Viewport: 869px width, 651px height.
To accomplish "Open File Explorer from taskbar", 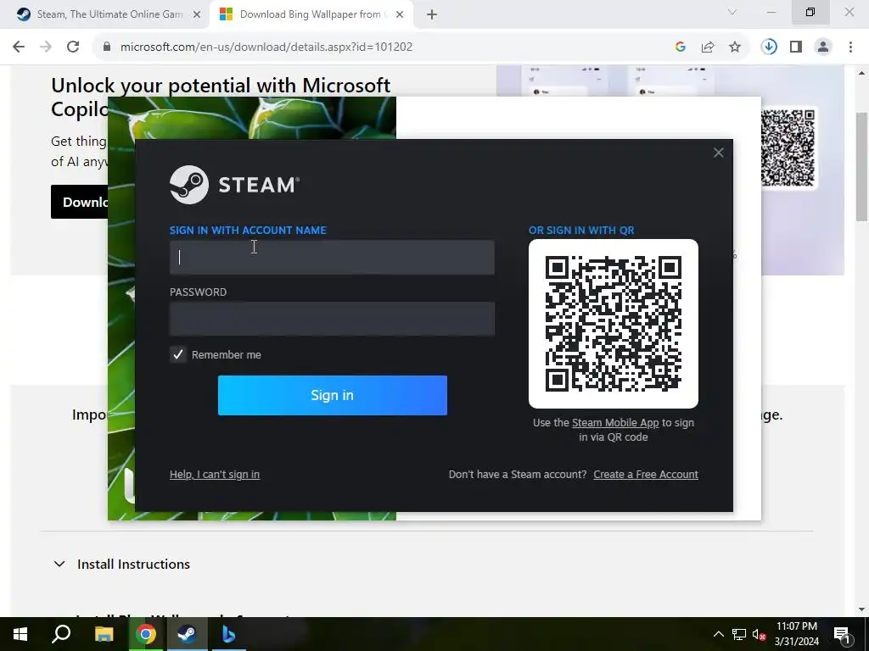I will click(x=104, y=634).
